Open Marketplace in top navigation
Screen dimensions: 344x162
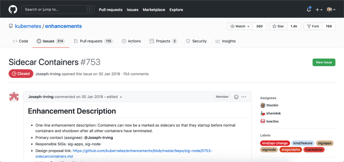pos(154,9)
